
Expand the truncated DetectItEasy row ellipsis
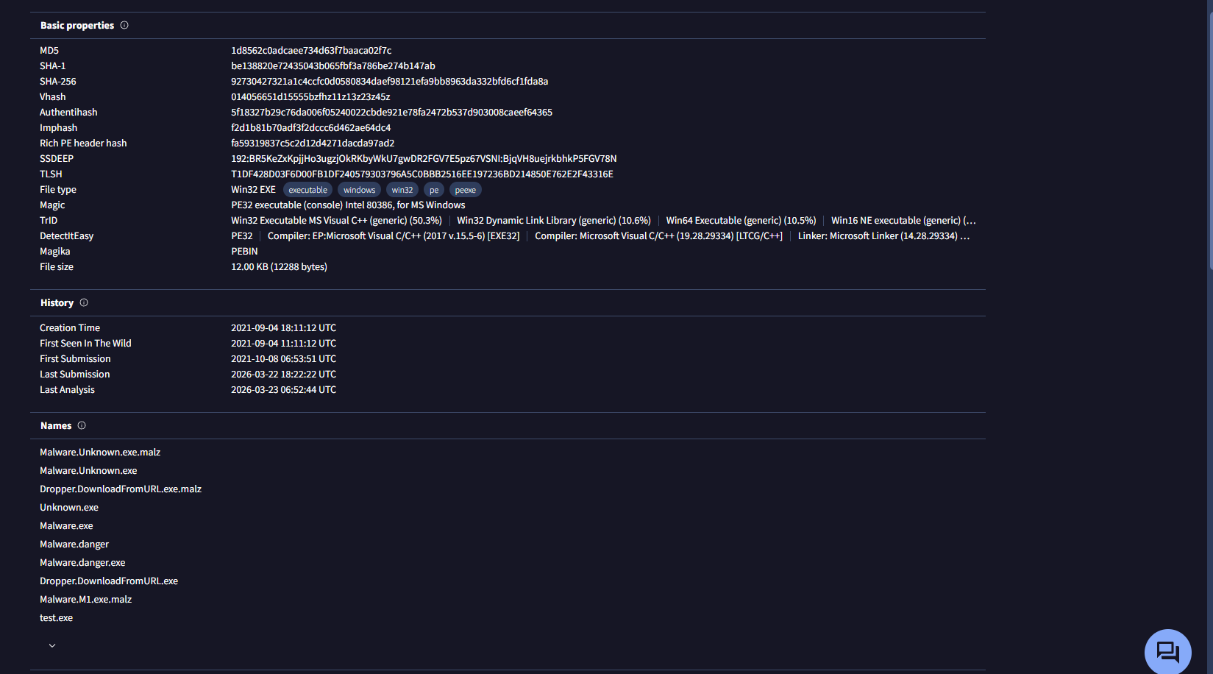point(965,236)
